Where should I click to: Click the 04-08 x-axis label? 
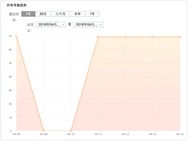[x=16, y=134]
